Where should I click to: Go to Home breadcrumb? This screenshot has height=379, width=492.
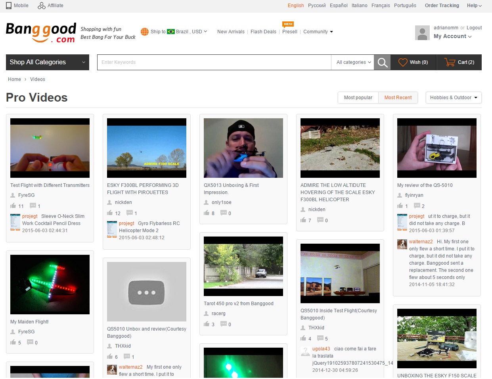14,79
